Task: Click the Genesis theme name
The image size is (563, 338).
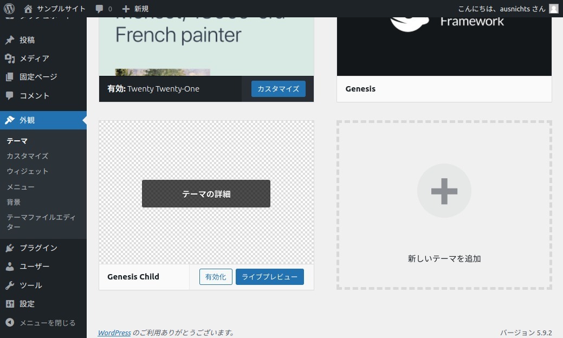Action: [360, 89]
